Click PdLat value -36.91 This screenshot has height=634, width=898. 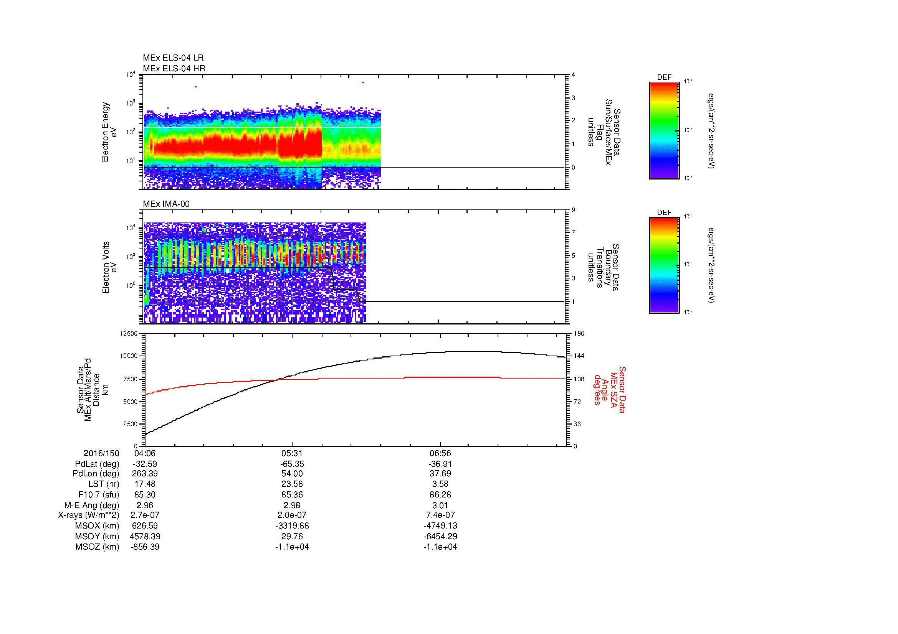click(440, 464)
